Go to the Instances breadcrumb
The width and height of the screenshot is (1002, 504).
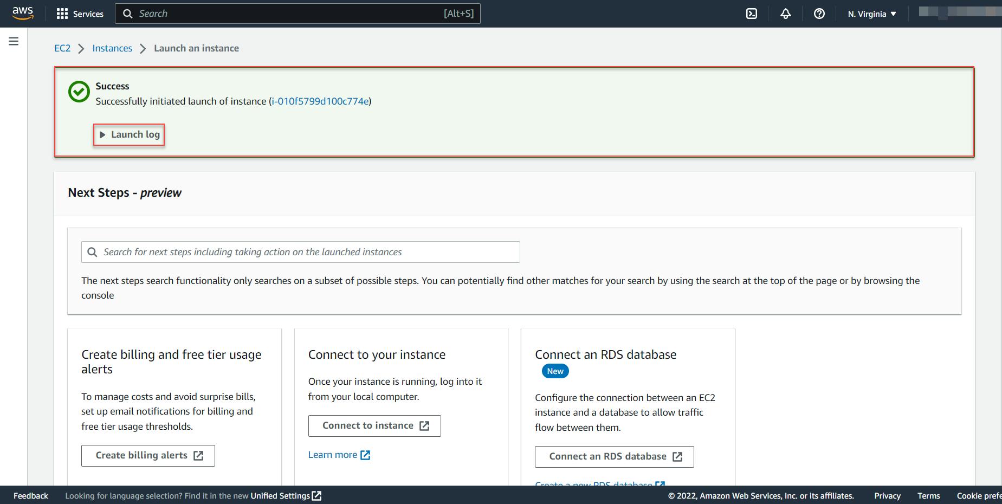click(112, 48)
